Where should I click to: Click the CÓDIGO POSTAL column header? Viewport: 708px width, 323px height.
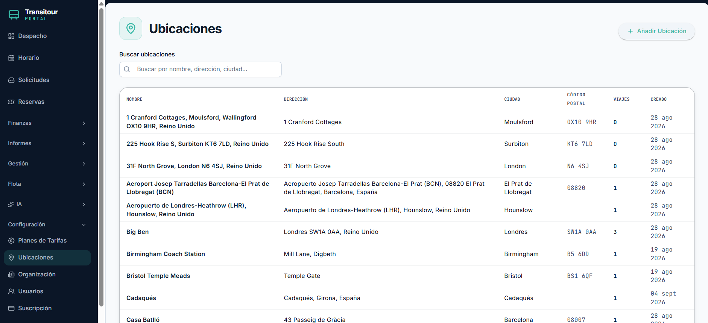coord(576,99)
